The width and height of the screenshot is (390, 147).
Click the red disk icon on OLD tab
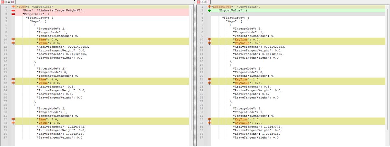pyautogui.click(x=198, y=2)
